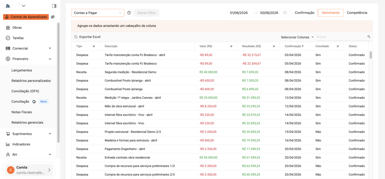Open Relatórios personalizados
The height and width of the screenshot is (179, 385).
31,81
